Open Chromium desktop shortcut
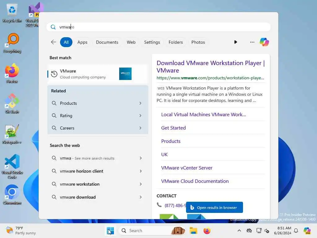Image resolution: width=317 pixels, height=238 pixels. [x=12, y=195]
